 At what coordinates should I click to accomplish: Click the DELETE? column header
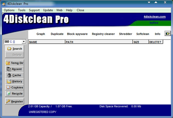tap(156, 42)
